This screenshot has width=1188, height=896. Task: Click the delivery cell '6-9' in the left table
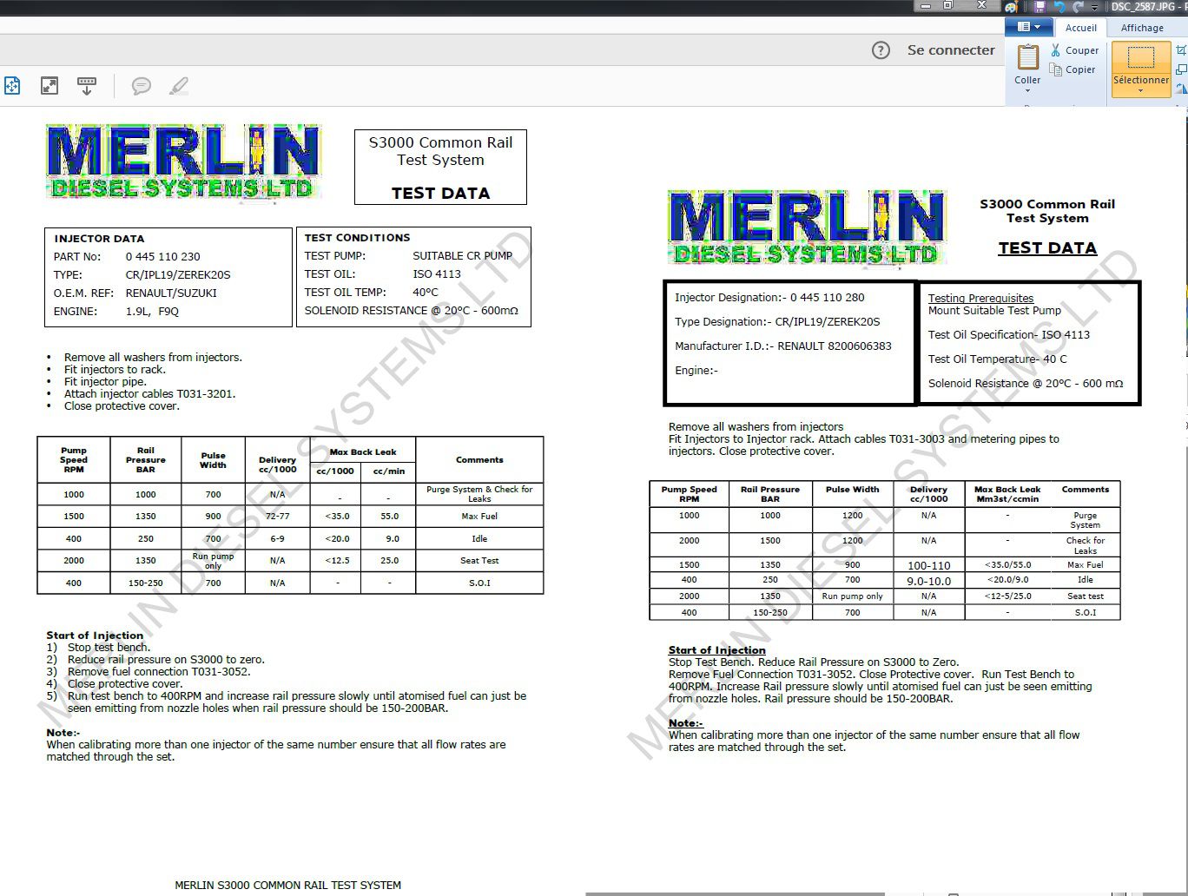tap(278, 538)
